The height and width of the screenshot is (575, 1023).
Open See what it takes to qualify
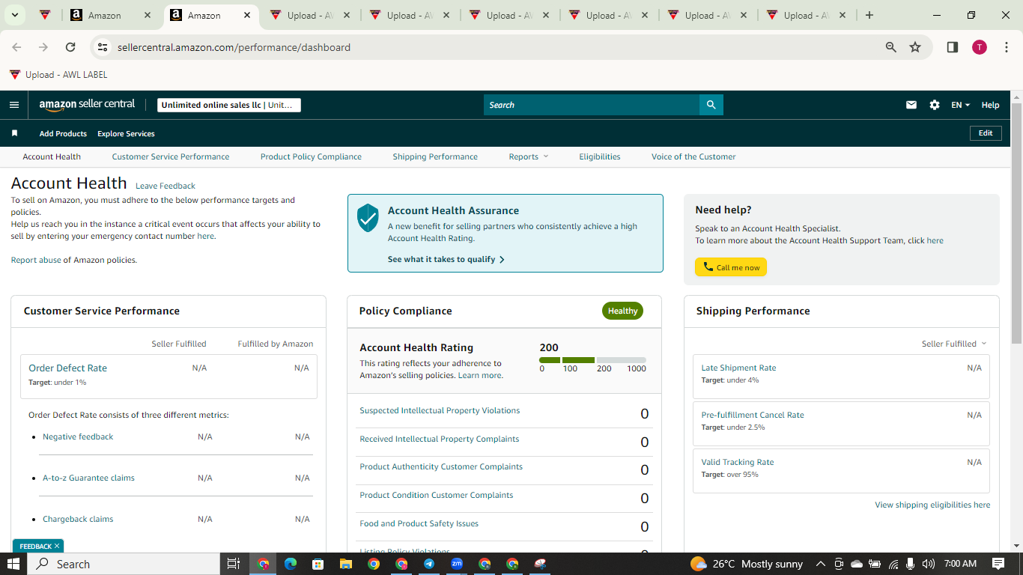(x=446, y=259)
